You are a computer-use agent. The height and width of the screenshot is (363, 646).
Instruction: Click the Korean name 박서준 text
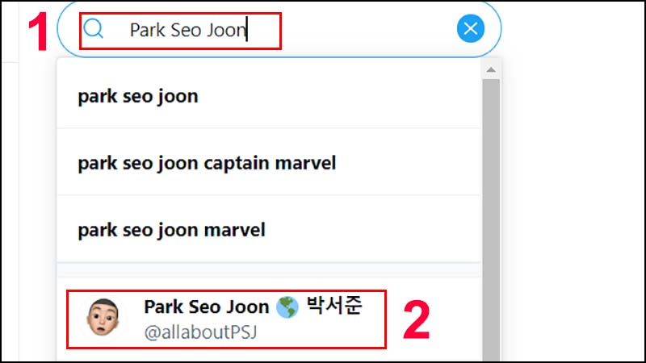point(334,306)
